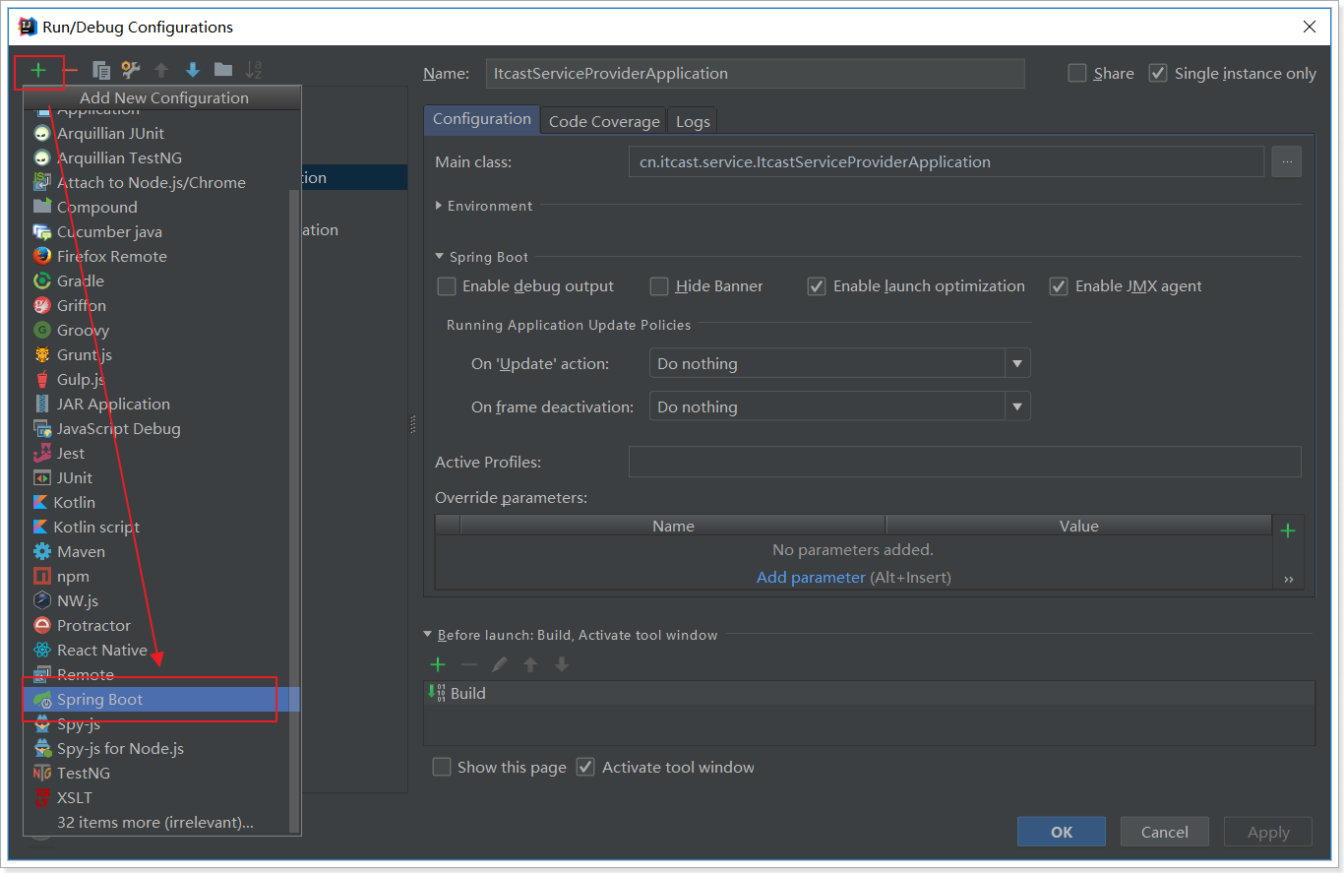Screen dimensions: 1344x873
Task: Expand override parameters more-actions chevron
Action: click(1288, 579)
